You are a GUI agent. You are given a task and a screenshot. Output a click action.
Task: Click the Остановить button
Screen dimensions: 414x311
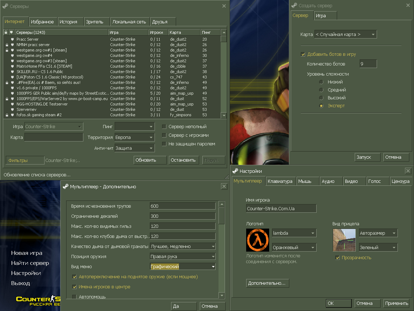click(x=184, y=160)
